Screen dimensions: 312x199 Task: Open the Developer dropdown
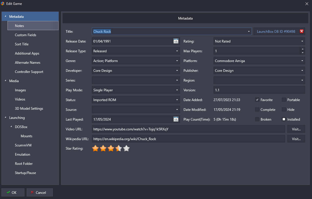tap(136, 70)
